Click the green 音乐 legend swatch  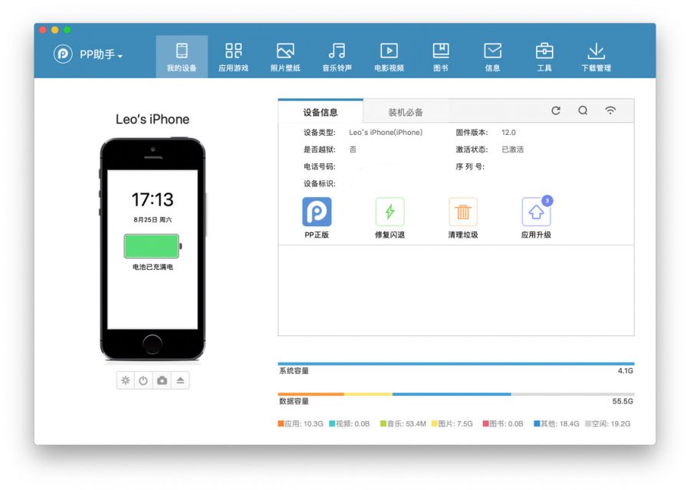383,423
